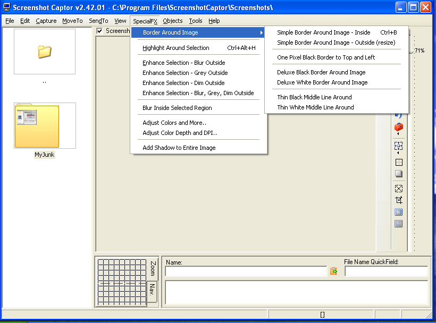
Task: Click the blue framed image icon
Action: [399, 212]
